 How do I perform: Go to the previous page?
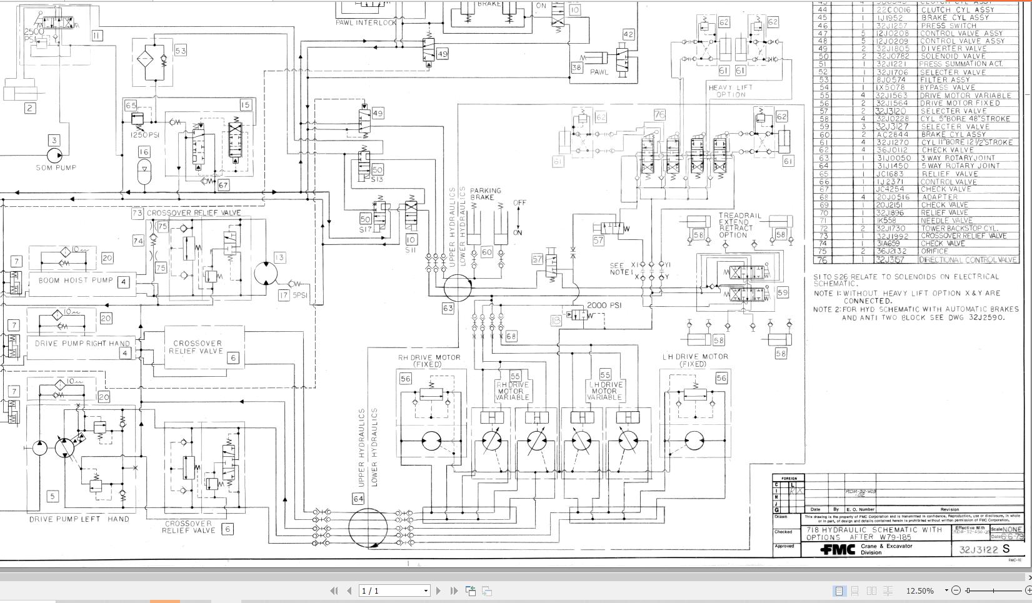click(x=349, y=591)
